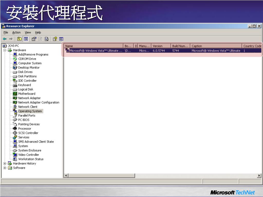Click the Services gears icon
The width and height of the screenshot is (263, 197).
[15, 137]
